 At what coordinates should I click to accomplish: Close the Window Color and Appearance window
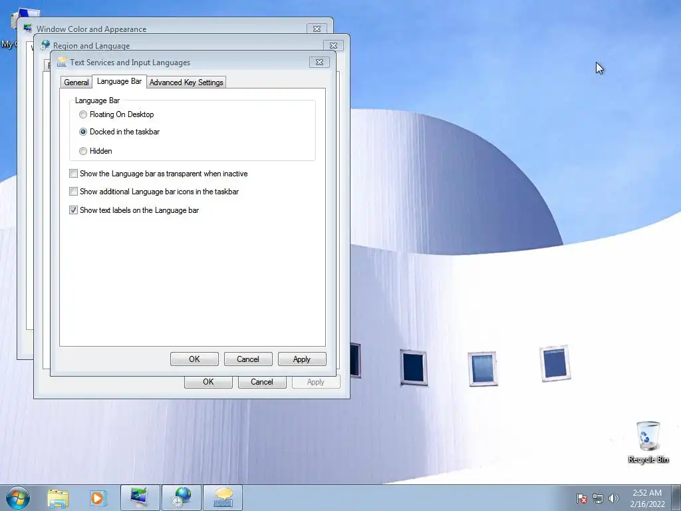317,29
